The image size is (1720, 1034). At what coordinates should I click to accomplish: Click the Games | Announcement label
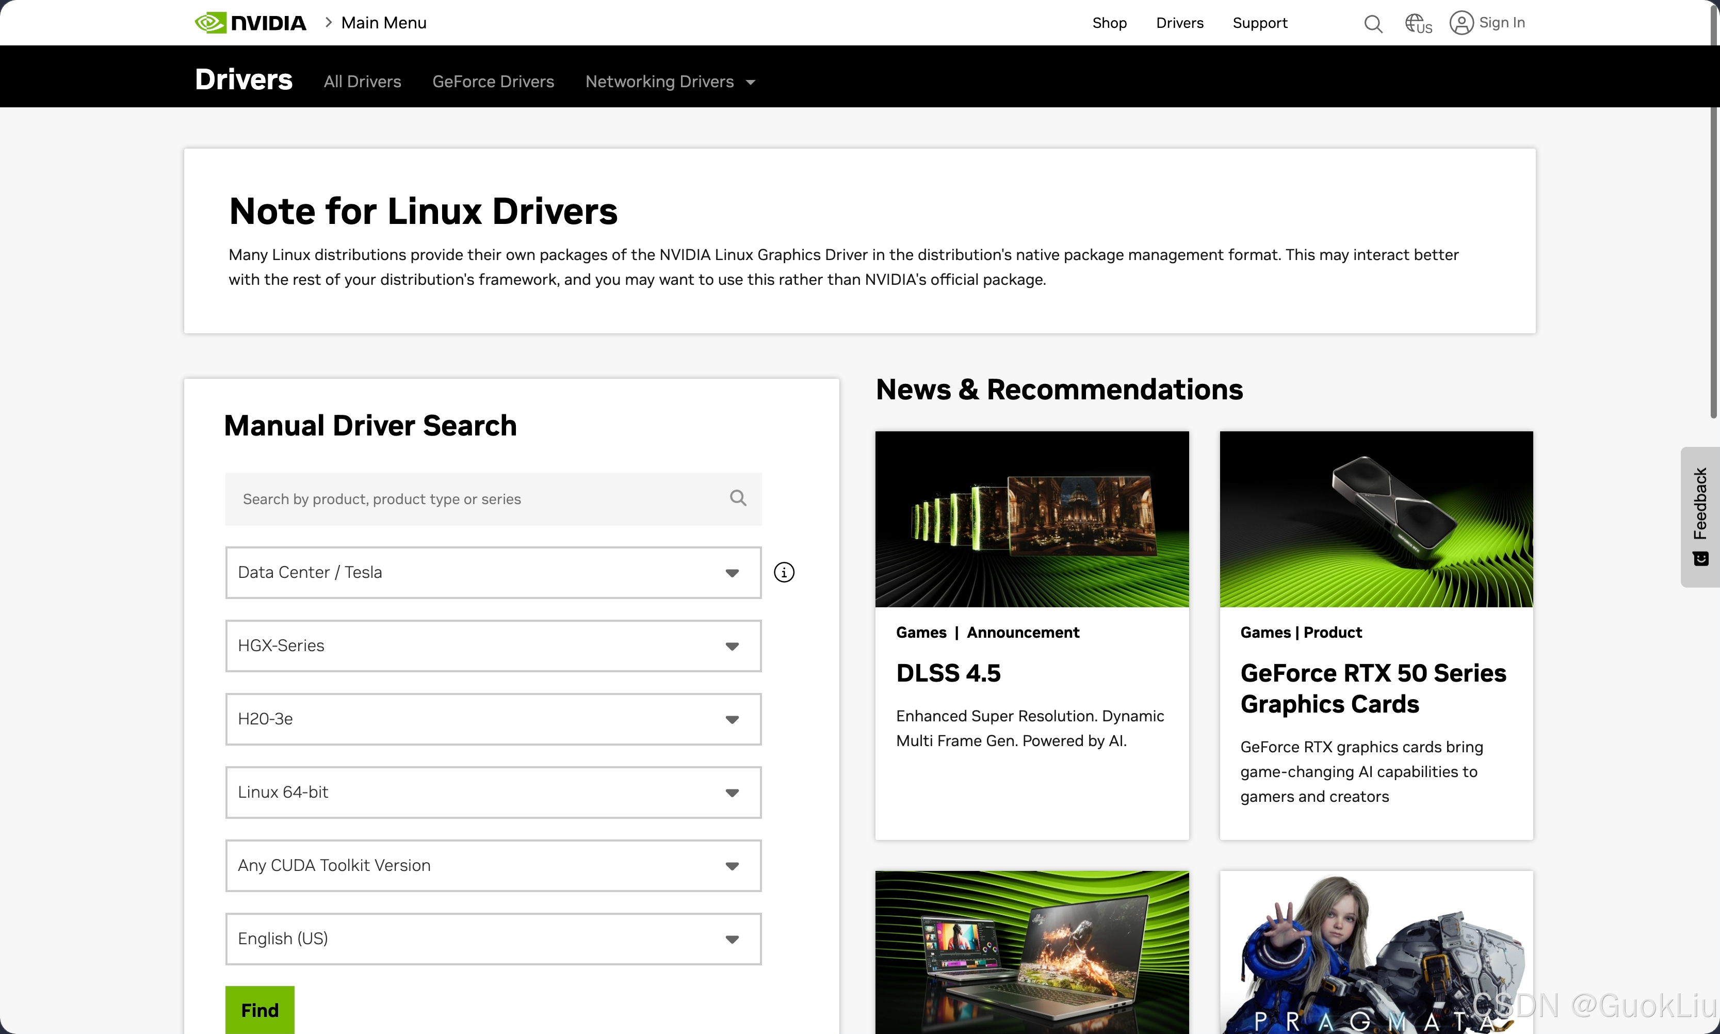coord(987,633)
